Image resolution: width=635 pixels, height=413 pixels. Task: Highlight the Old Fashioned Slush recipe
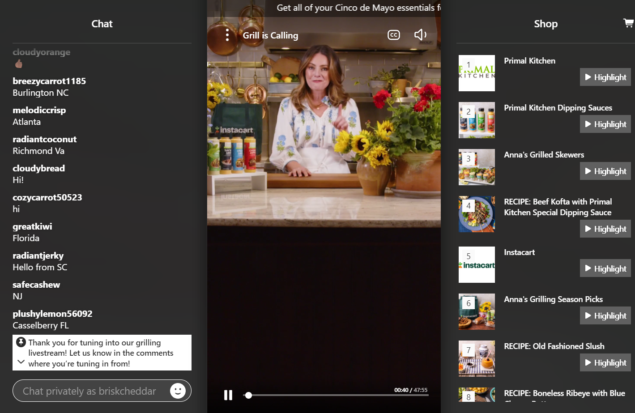click(x=605, y=362)
